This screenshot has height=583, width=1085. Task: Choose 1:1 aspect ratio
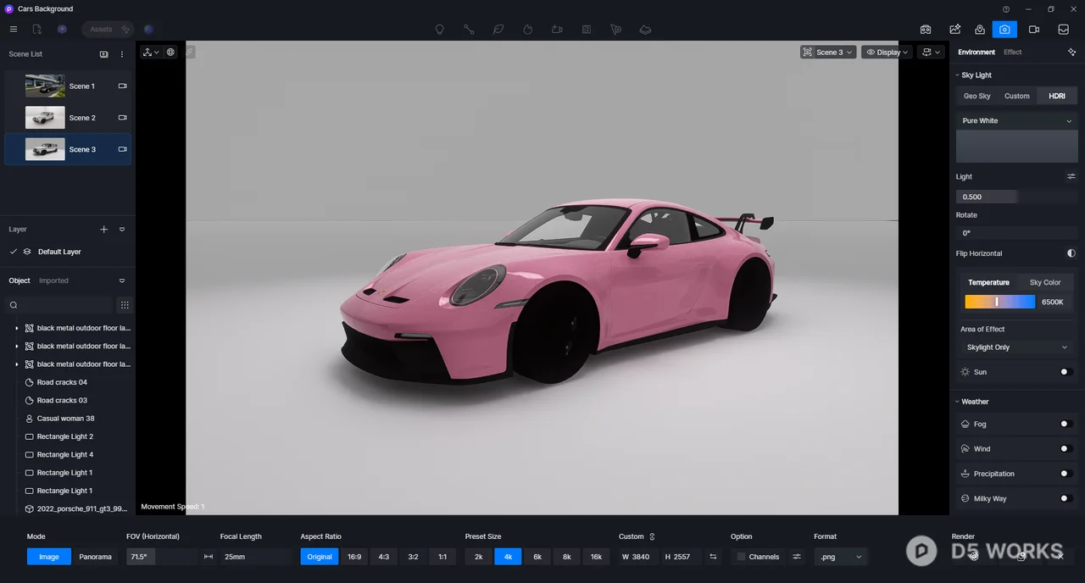pos(442,557)
